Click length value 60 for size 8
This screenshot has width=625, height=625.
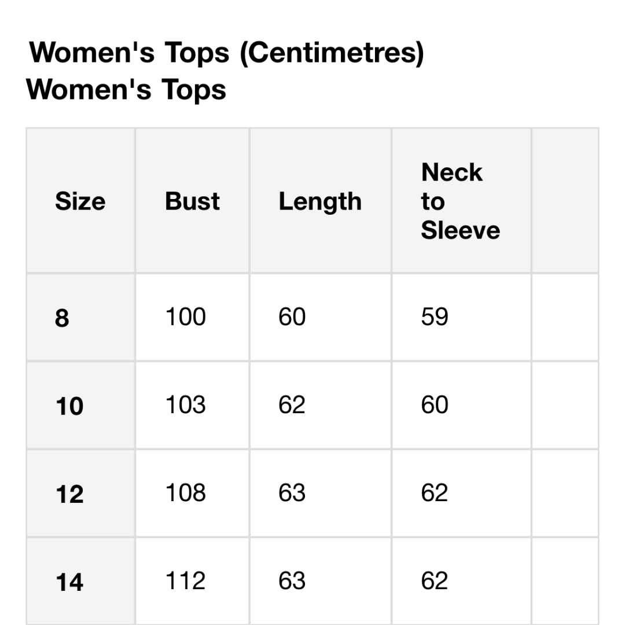pyautogui.click(x=292, y=317)
